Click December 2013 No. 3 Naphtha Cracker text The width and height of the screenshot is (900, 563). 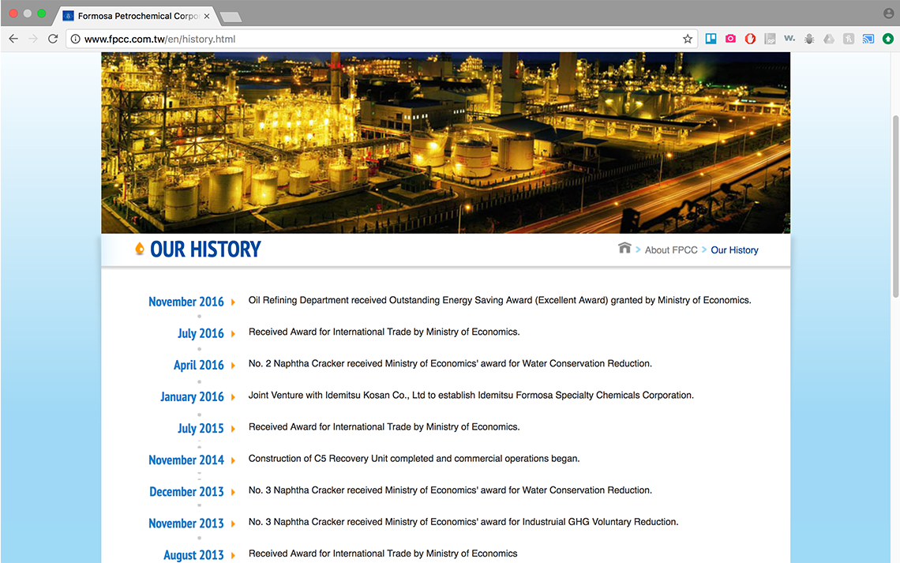coord(450,490)
